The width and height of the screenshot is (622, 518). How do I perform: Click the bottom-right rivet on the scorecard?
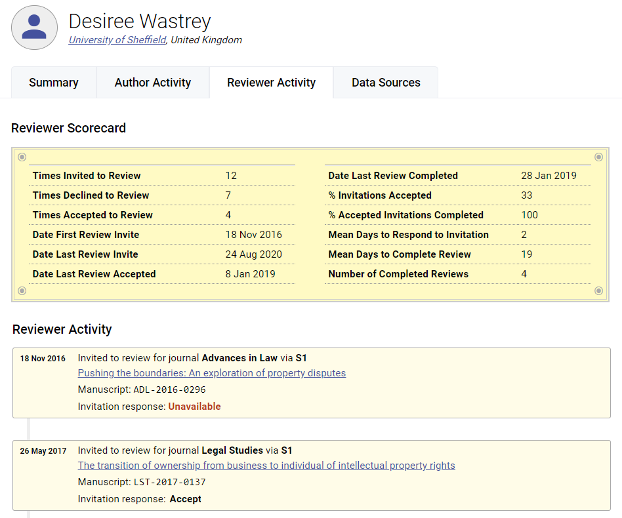pyautogui.click(x=598, y=290)
